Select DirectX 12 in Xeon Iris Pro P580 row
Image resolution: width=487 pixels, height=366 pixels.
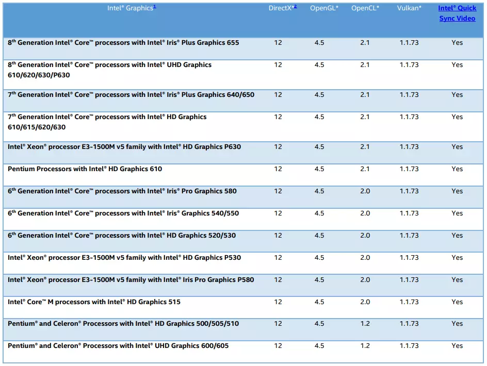(278, 280)
